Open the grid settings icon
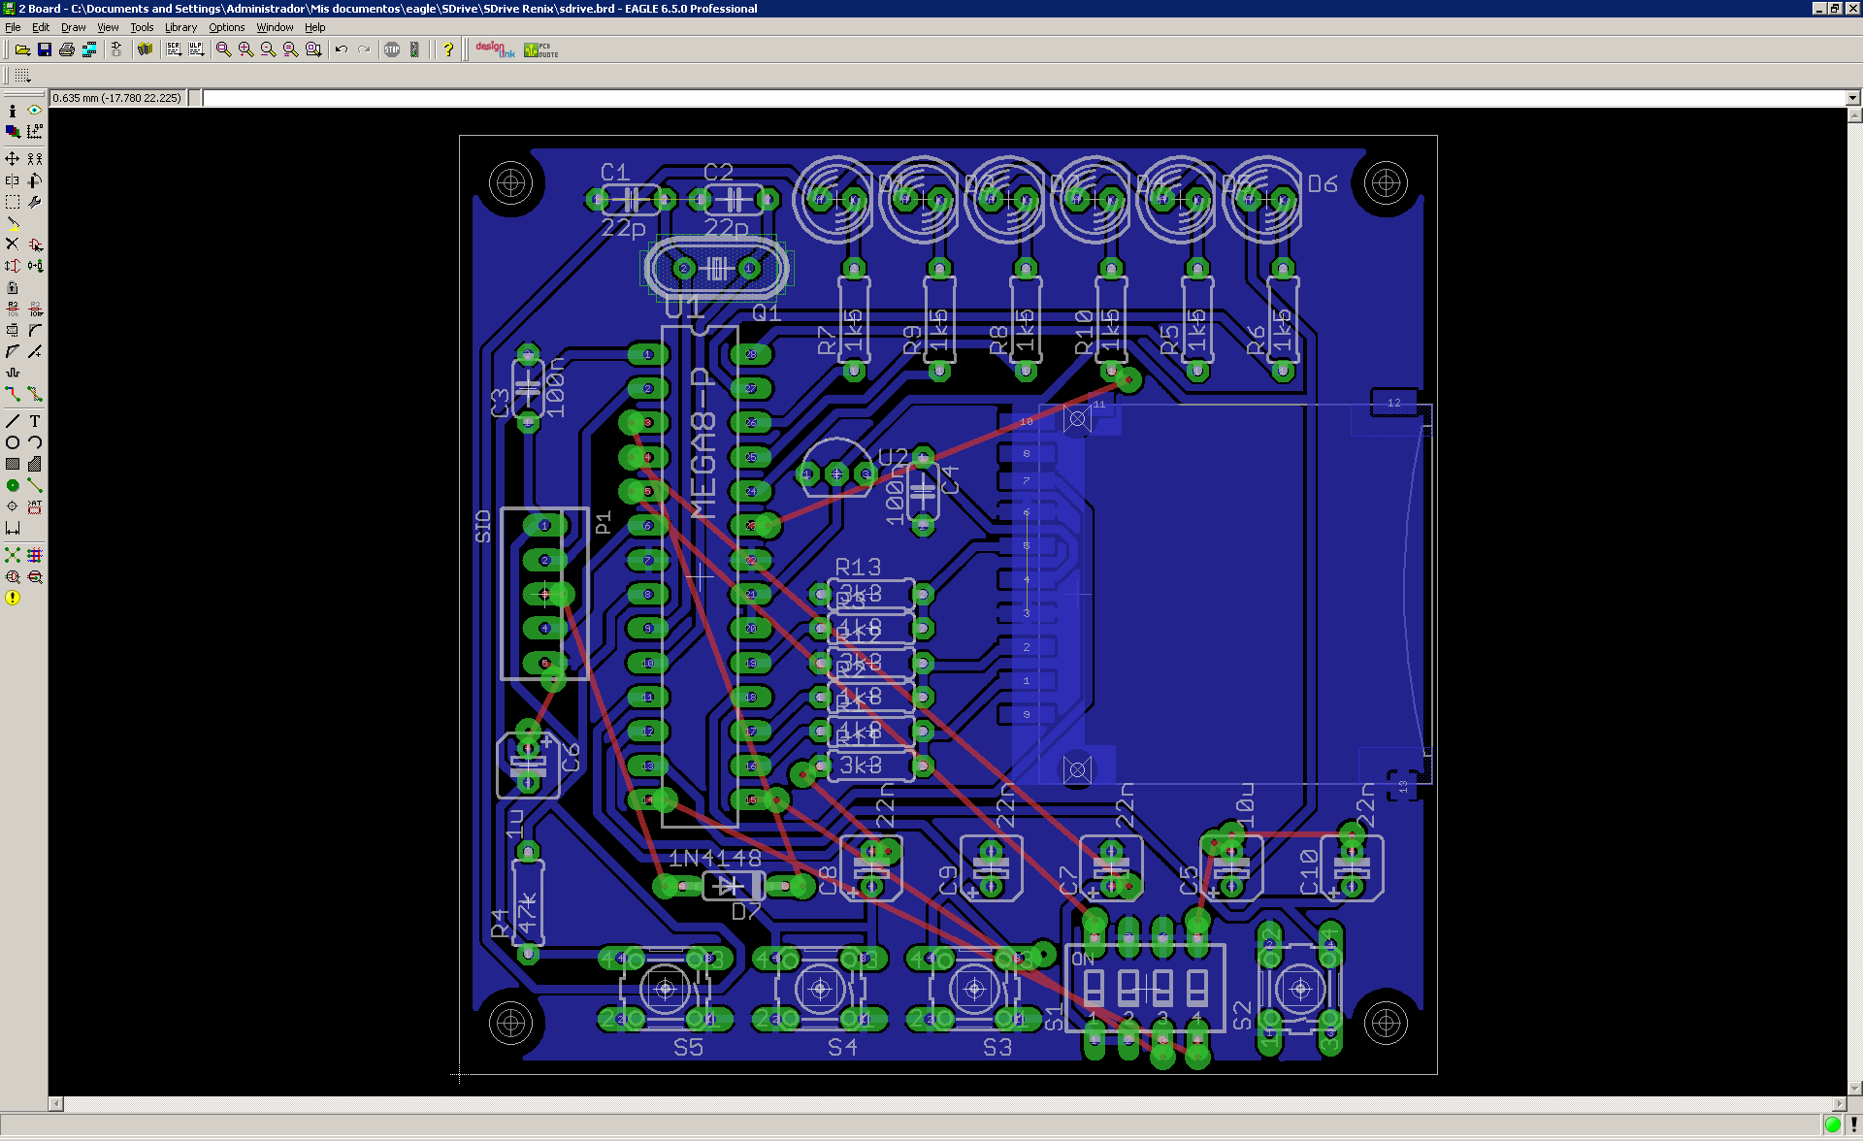The width and height of the screenshot is (1863, 1141). [x=22, y=76]
